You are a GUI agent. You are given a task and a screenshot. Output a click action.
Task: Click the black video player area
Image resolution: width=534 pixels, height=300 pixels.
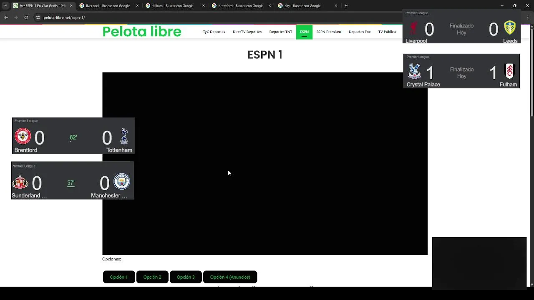pyautogui.click(x=265, y=163)
